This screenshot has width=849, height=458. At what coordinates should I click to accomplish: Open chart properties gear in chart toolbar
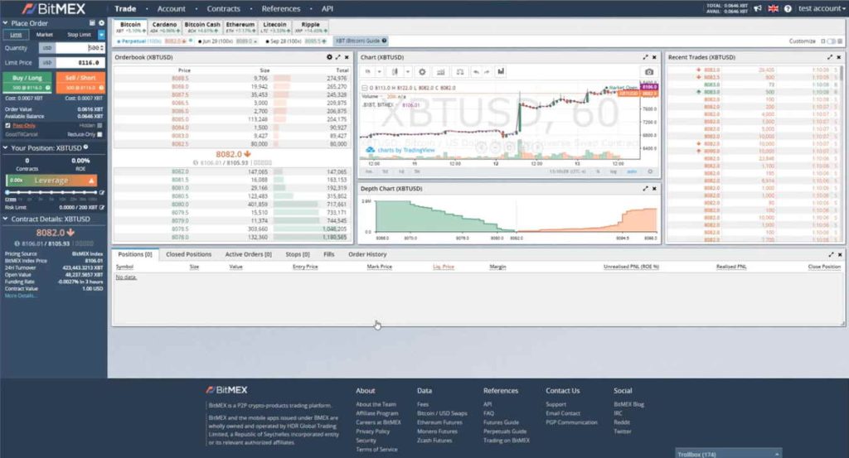pyautogui.click(x=422, y=72)
